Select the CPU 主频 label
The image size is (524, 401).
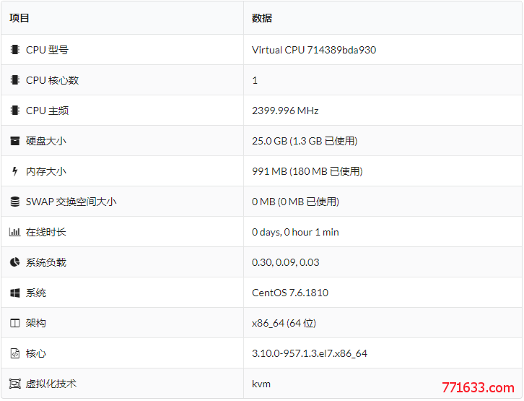47,111
